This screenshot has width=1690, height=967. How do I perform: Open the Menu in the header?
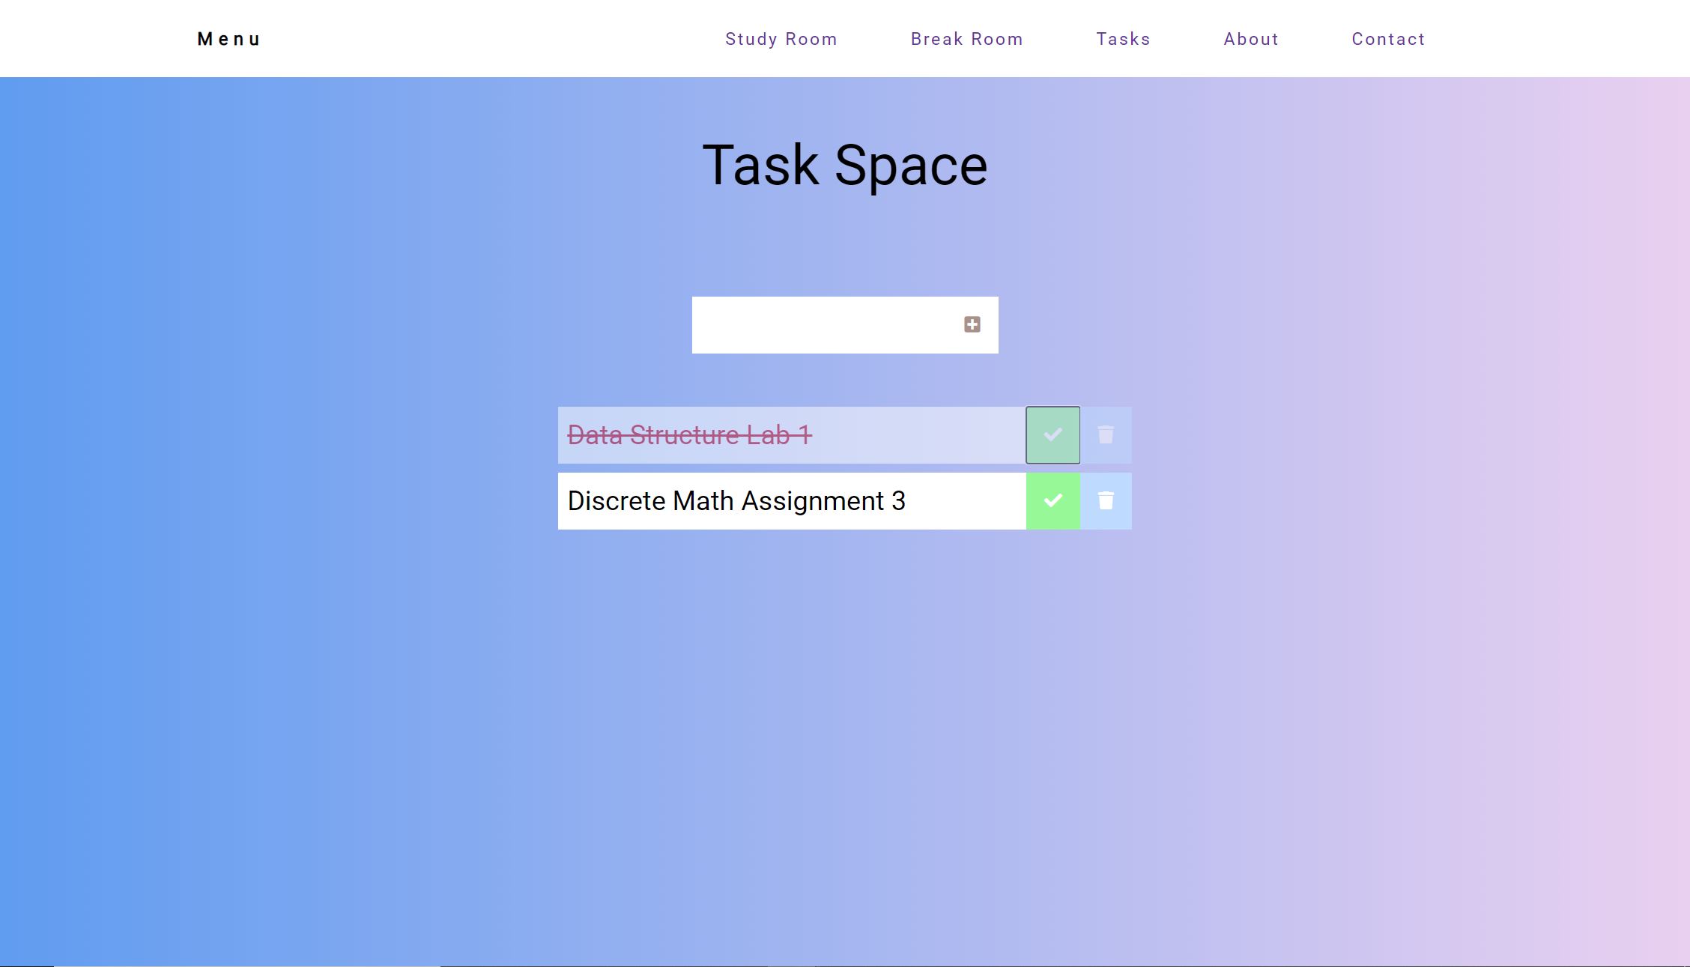click(x=228, y=39)
